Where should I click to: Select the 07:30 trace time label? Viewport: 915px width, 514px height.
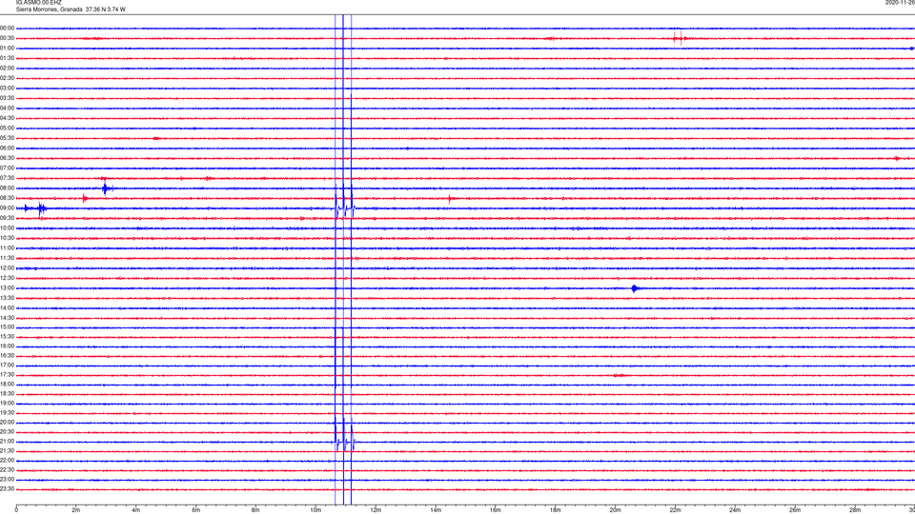click(7, 178)
